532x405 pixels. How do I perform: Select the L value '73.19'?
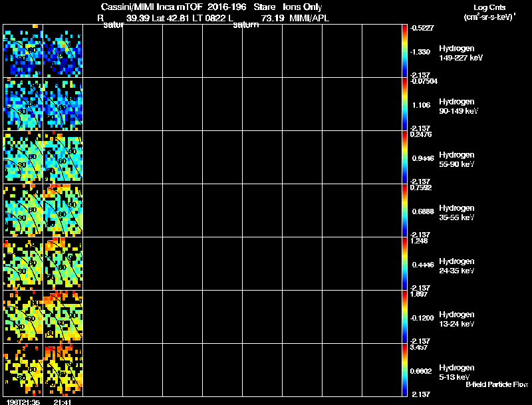click(273, 18)
